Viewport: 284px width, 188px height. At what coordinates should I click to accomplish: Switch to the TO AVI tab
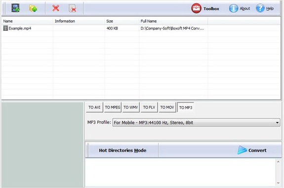[x=94, y=107]
